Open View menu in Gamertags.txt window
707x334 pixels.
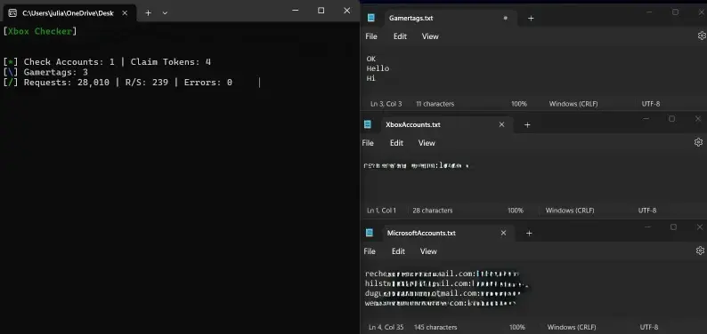430,36
